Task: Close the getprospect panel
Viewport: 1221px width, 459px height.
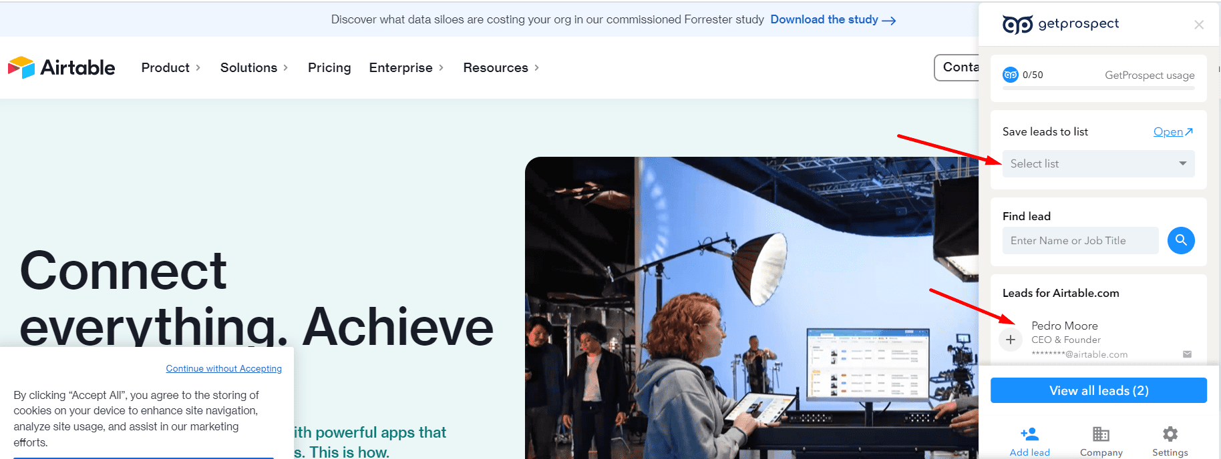Action: tap(1199, 25)
